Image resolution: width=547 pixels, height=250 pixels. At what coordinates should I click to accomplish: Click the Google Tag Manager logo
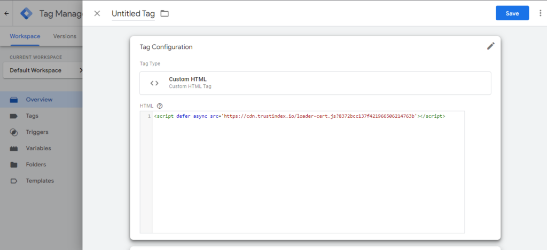26,13
